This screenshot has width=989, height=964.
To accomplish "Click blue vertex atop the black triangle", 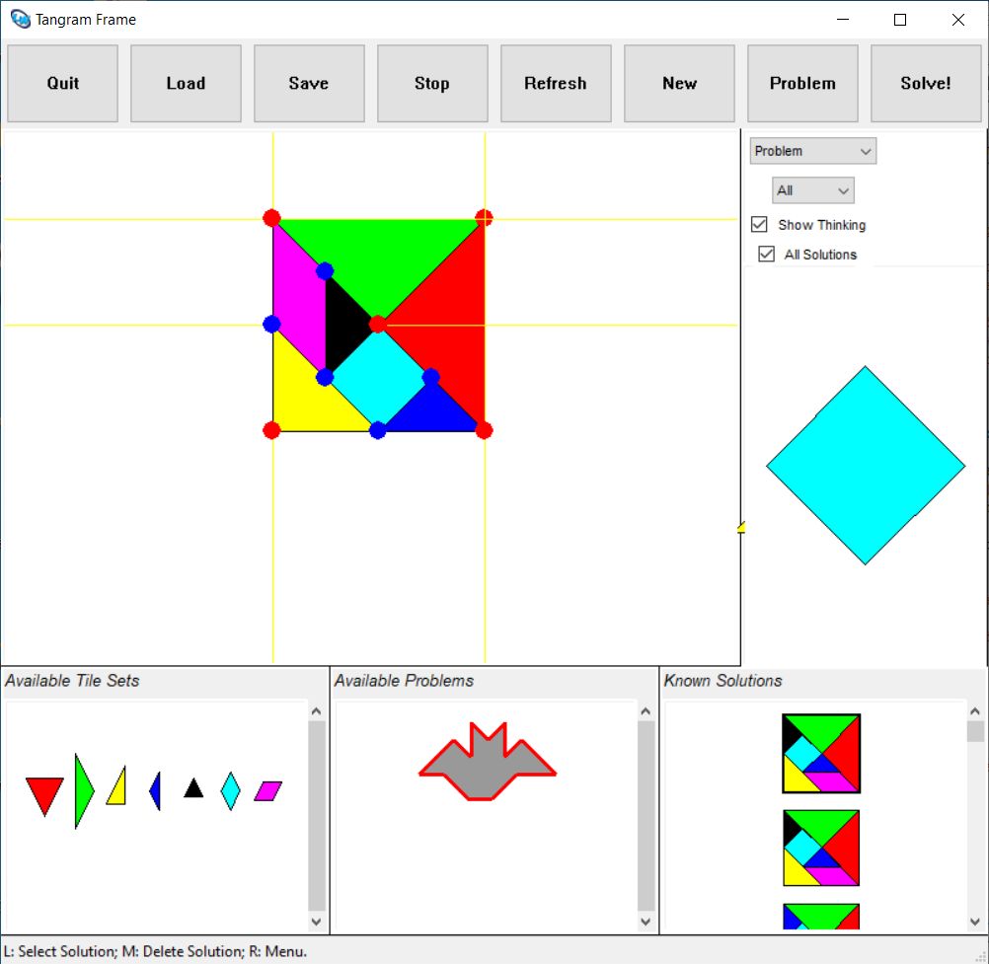I will pos(325,271).
